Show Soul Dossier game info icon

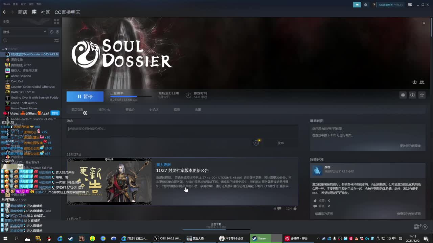tap(412, 95)
